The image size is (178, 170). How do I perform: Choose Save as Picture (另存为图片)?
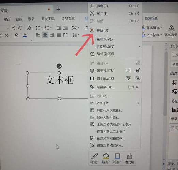click(115, 117)
